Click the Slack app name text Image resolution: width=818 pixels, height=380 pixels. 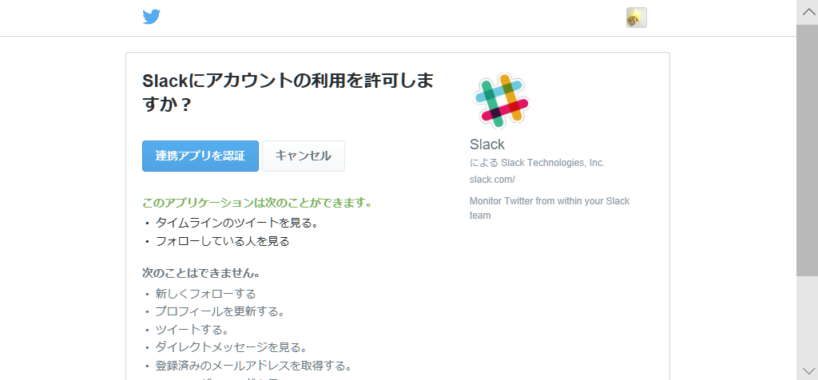pos(487,144)
